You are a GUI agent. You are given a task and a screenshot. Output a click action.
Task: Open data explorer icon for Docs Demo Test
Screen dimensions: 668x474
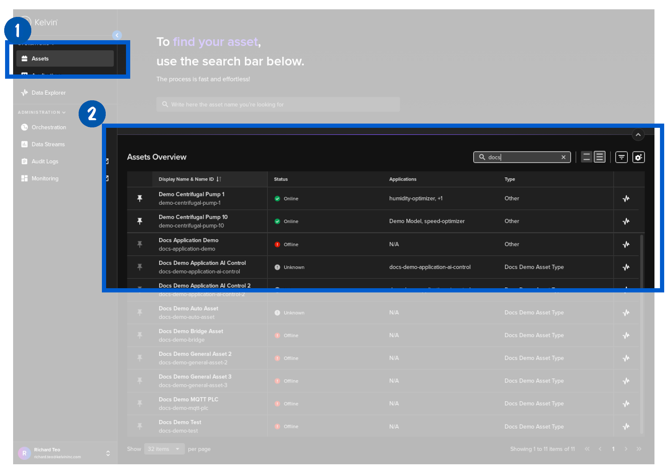pos(626,427)
